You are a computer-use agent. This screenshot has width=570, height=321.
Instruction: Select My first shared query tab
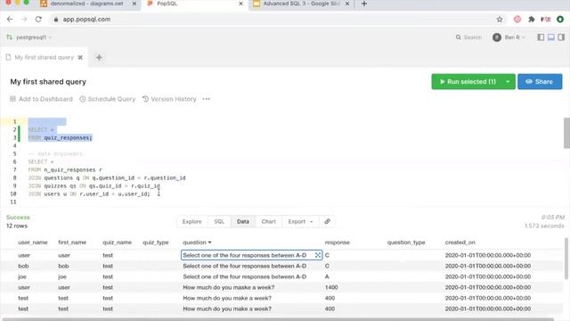coord(44,57)
